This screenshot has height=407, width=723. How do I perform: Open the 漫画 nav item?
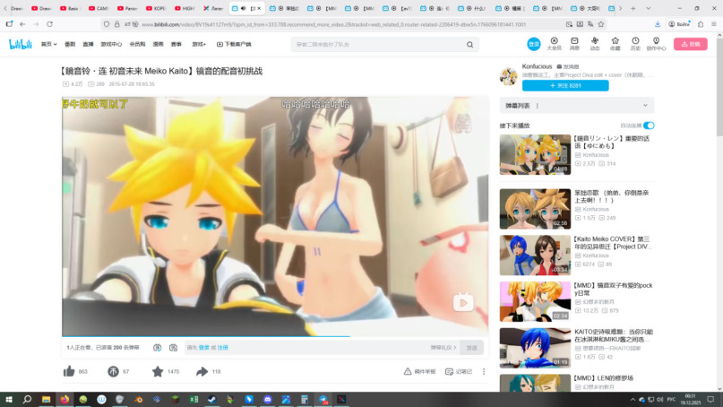(x=159, y=44)
